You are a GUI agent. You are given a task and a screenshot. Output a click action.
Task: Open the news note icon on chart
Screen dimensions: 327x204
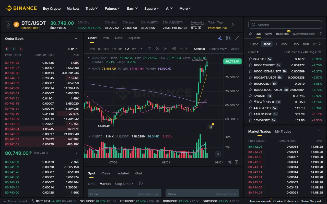coord(210,127)
